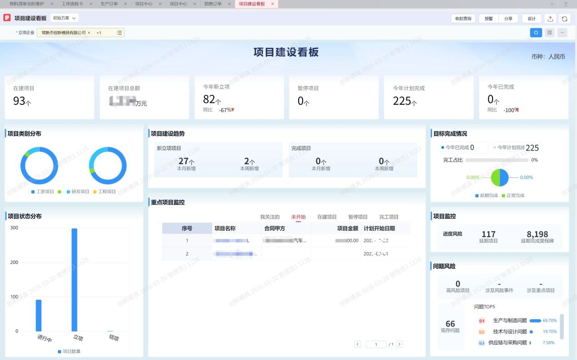Click the page number input field
Image resolution: width=577 pixels, height=360 pixels.
(x=376, y=345)
